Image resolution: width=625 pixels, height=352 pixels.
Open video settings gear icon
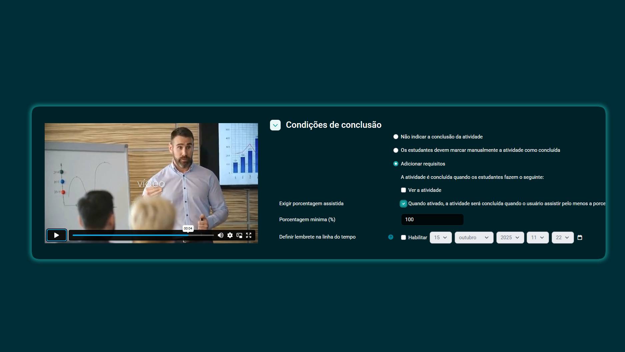point(230,235)
